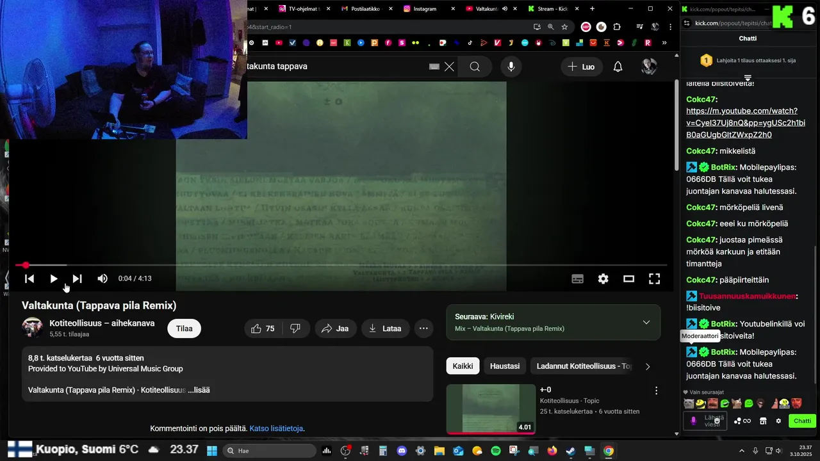The height and width of the screenshot is (461, 820).
Task: Mute the YouTube player volume
Action: pos(102,279)
